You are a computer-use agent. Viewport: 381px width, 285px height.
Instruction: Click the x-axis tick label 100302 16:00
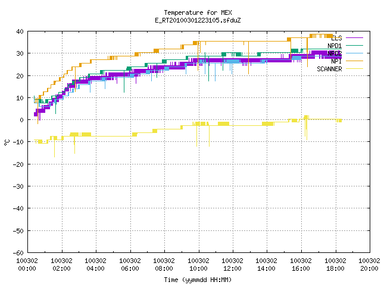[x=301, y=264]
